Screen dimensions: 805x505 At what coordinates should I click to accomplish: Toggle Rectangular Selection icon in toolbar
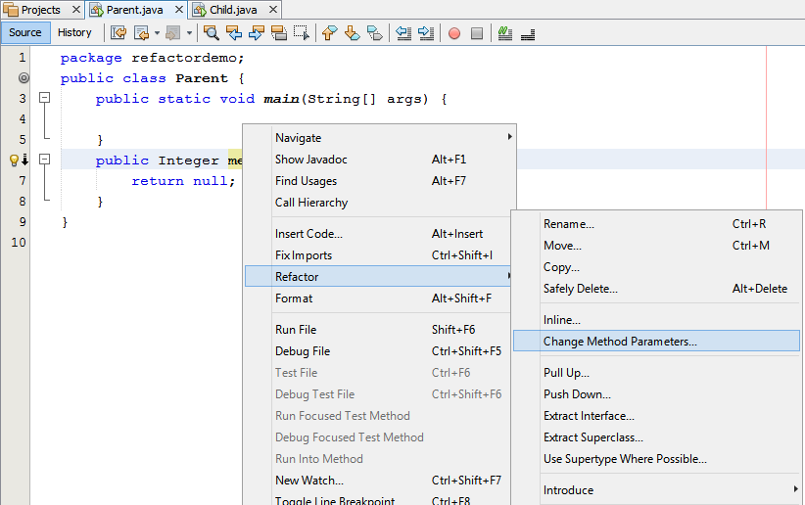click(x=302, y=32)
